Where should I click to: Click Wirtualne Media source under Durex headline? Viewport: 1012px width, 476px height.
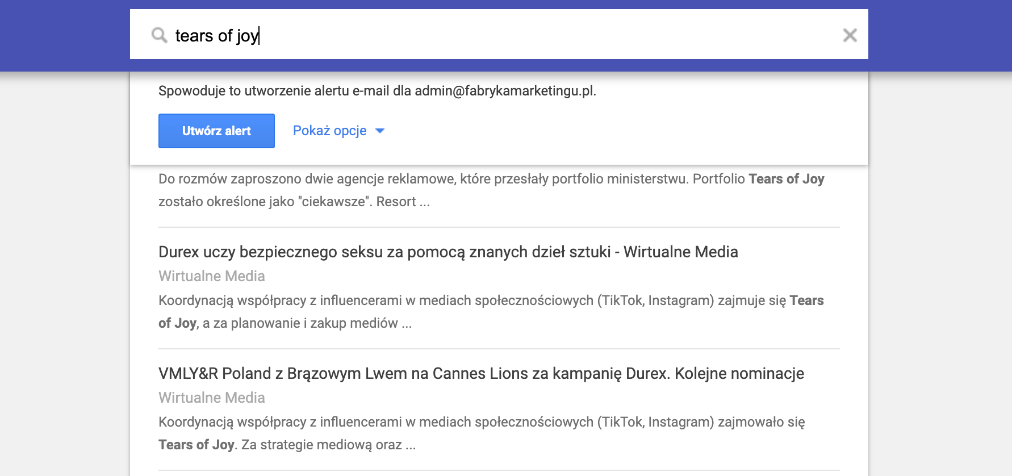(x=212, y=276)
